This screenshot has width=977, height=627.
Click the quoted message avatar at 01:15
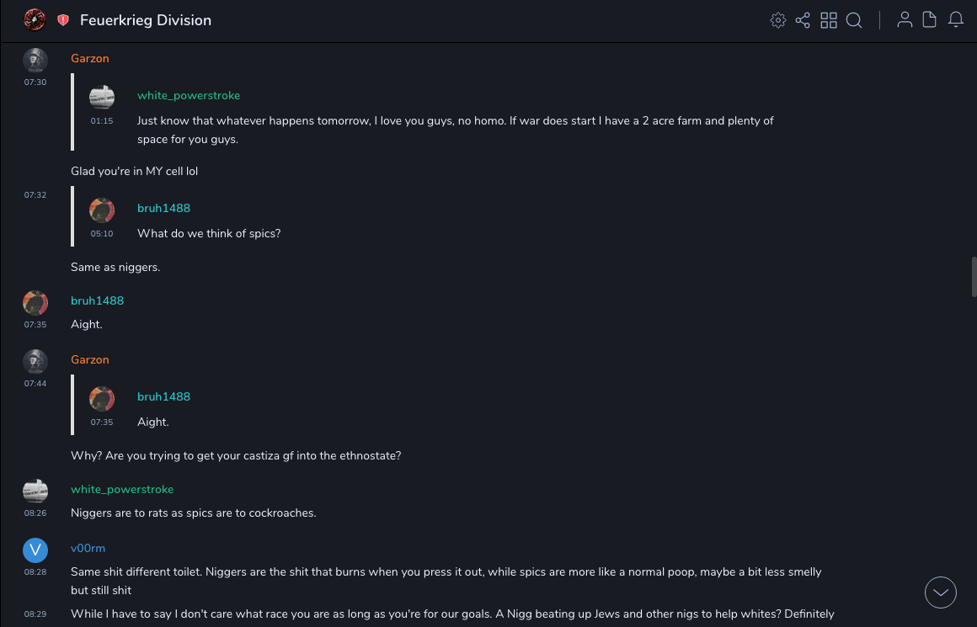click(102, 98)
